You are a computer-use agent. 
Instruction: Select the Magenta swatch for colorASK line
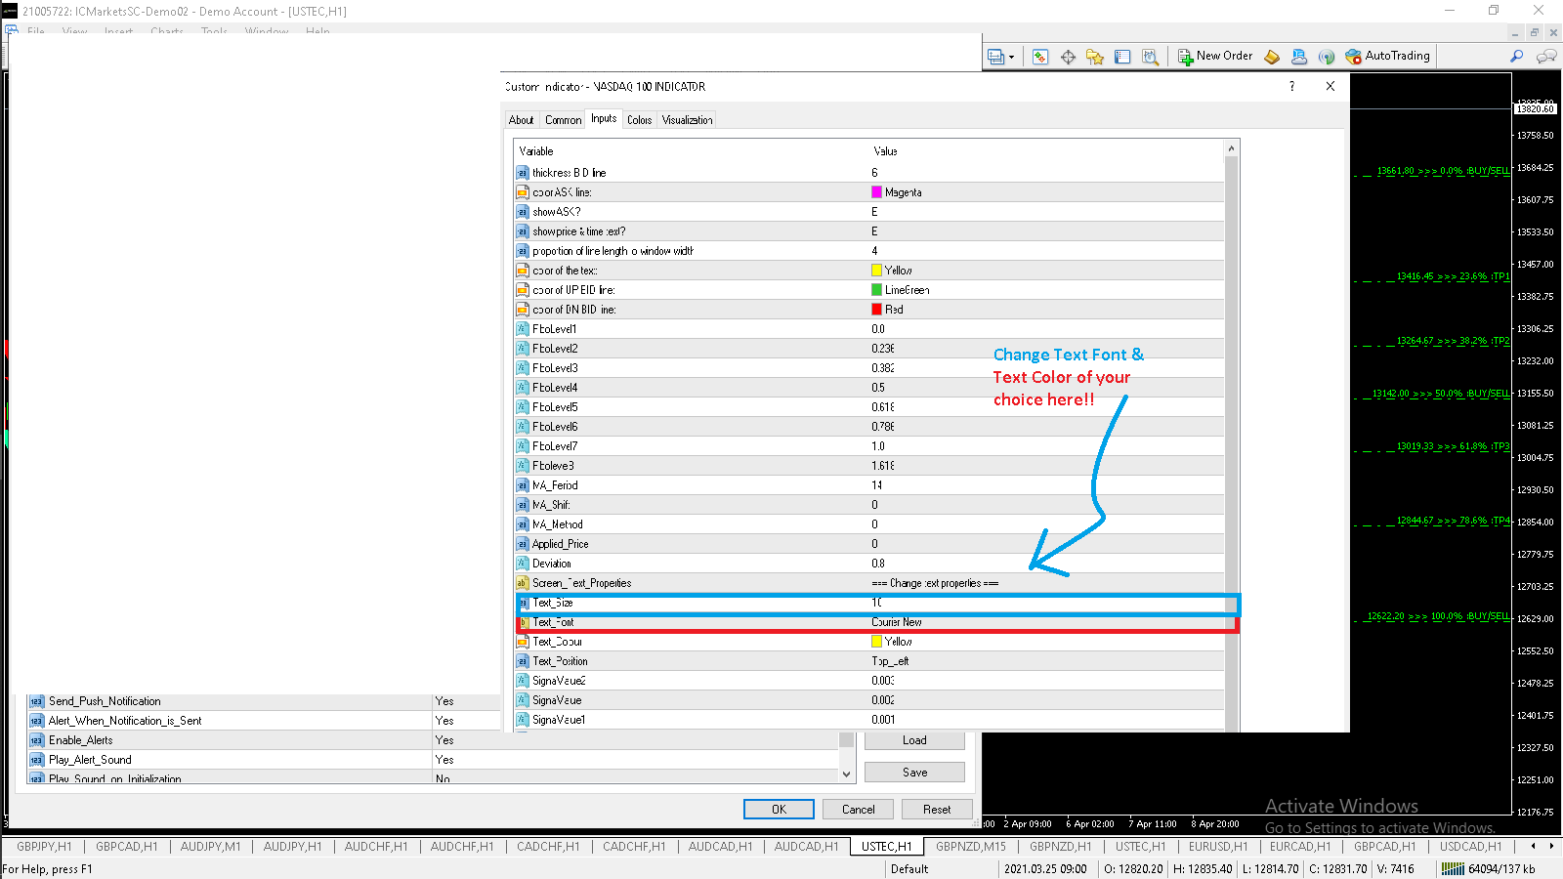click(877, 192)
